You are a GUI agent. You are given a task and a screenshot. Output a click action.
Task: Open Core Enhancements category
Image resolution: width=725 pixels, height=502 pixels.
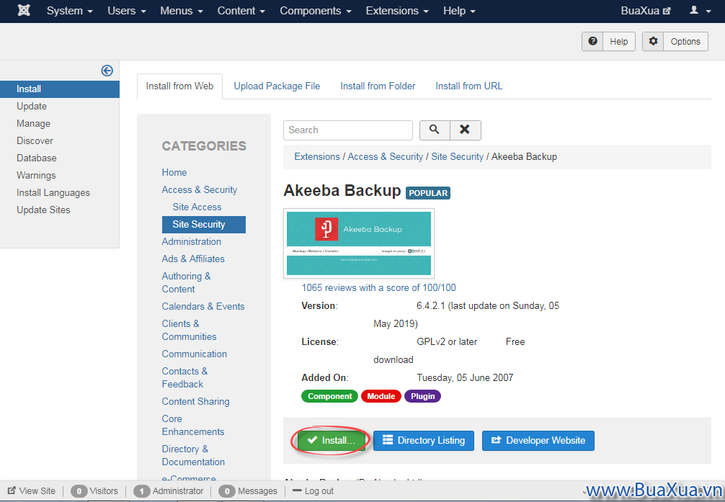point(193,425)
